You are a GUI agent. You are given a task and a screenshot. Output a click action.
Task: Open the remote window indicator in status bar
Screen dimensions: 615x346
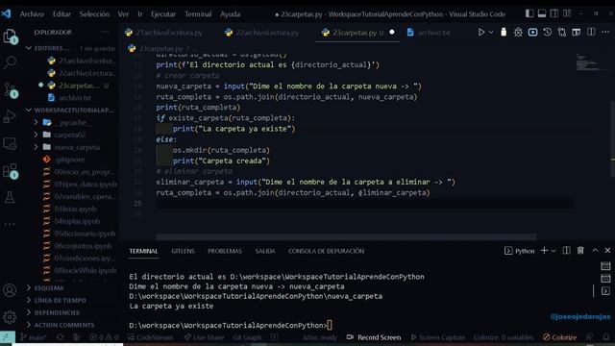[x=7, y=336]
